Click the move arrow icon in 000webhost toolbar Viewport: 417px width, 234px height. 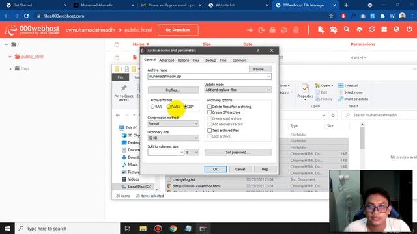tap(250, 31)
